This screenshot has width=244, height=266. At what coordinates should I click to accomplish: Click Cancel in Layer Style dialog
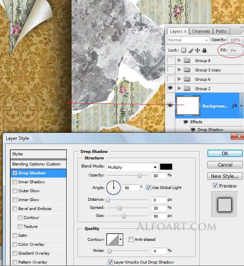pos(225,165)
